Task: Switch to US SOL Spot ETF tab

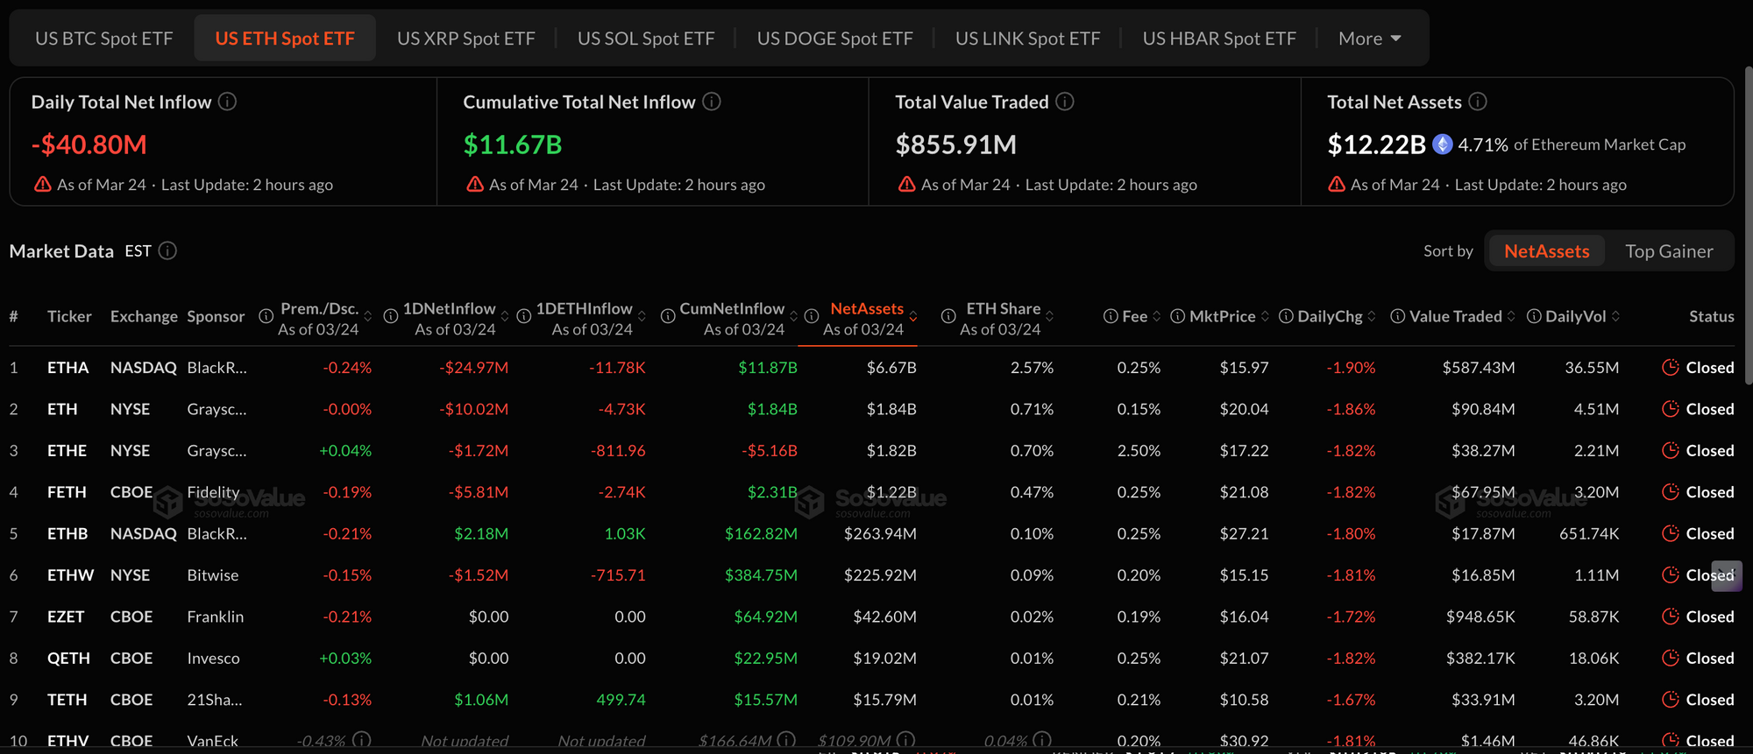Action: tap(646, 39)
